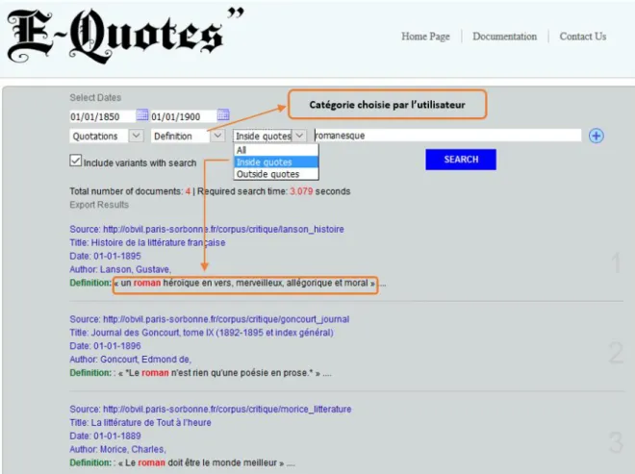Open lanson_histoire source URL
Image resolution: width=635 pixels, height=474 pixels.
tap(223, 229)
